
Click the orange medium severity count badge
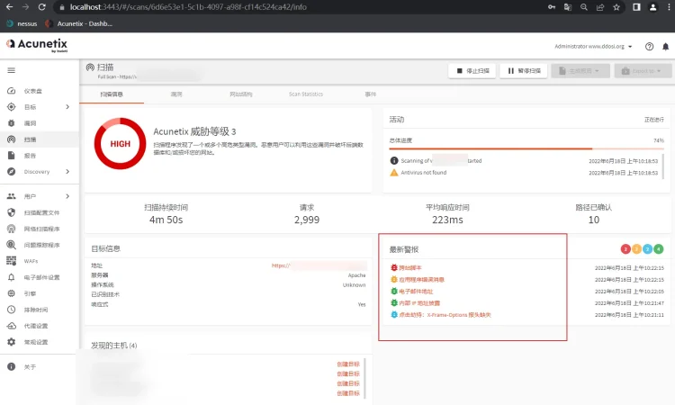point(636,248)
